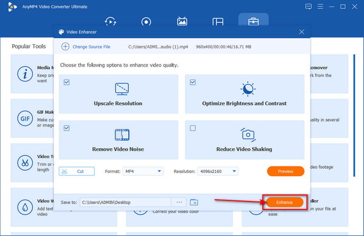Open the hamburger menu in the title bar
The height and width of the screenshot is (236, 364).
point(320,7)
